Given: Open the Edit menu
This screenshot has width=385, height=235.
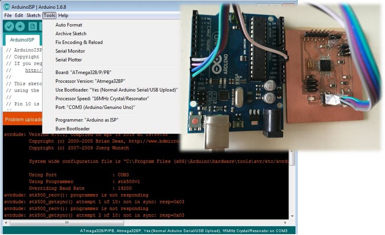Looking at the screenshot, I should click(19, 15).
